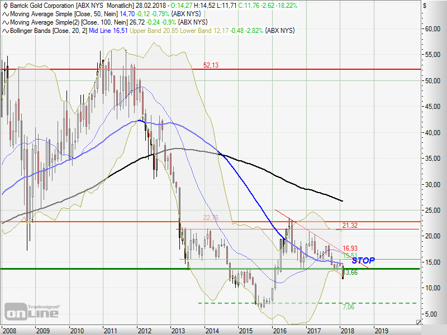The image size is (447, 335).
Task: Click the chart resize corner icon at bottom right
Action: (x=418, y=322)
